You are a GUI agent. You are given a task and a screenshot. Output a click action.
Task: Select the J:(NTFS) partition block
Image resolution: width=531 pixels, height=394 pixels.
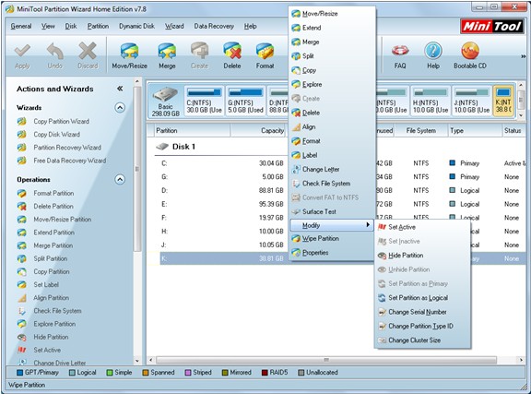click(472, 101)
